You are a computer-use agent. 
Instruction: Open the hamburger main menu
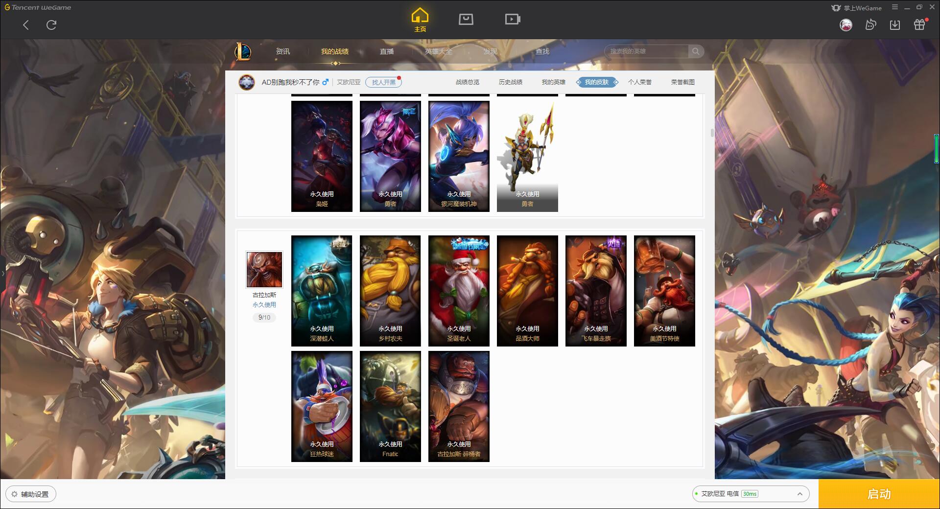pos(895,7)
